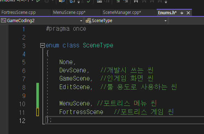
Task: Switch to FortressScene.cpp tab
Action: pyautogui.click(x=19, y=12)
